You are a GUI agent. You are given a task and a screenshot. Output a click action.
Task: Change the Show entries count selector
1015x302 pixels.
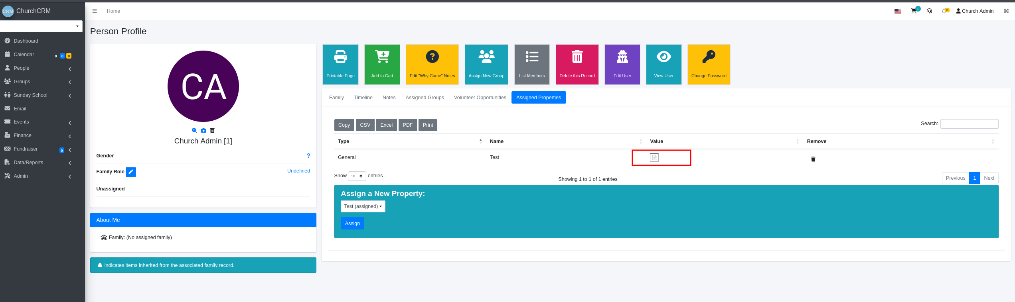tap(357, 176)
